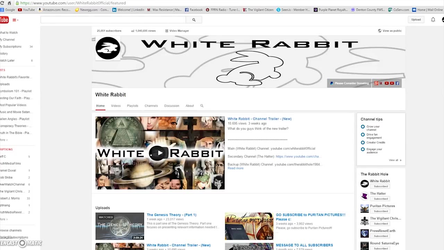This screenshot has width=444, height=250.
Task: Open GO SUBSCRIBE to PURITAN PICTURES title
Action: [310, 217]
